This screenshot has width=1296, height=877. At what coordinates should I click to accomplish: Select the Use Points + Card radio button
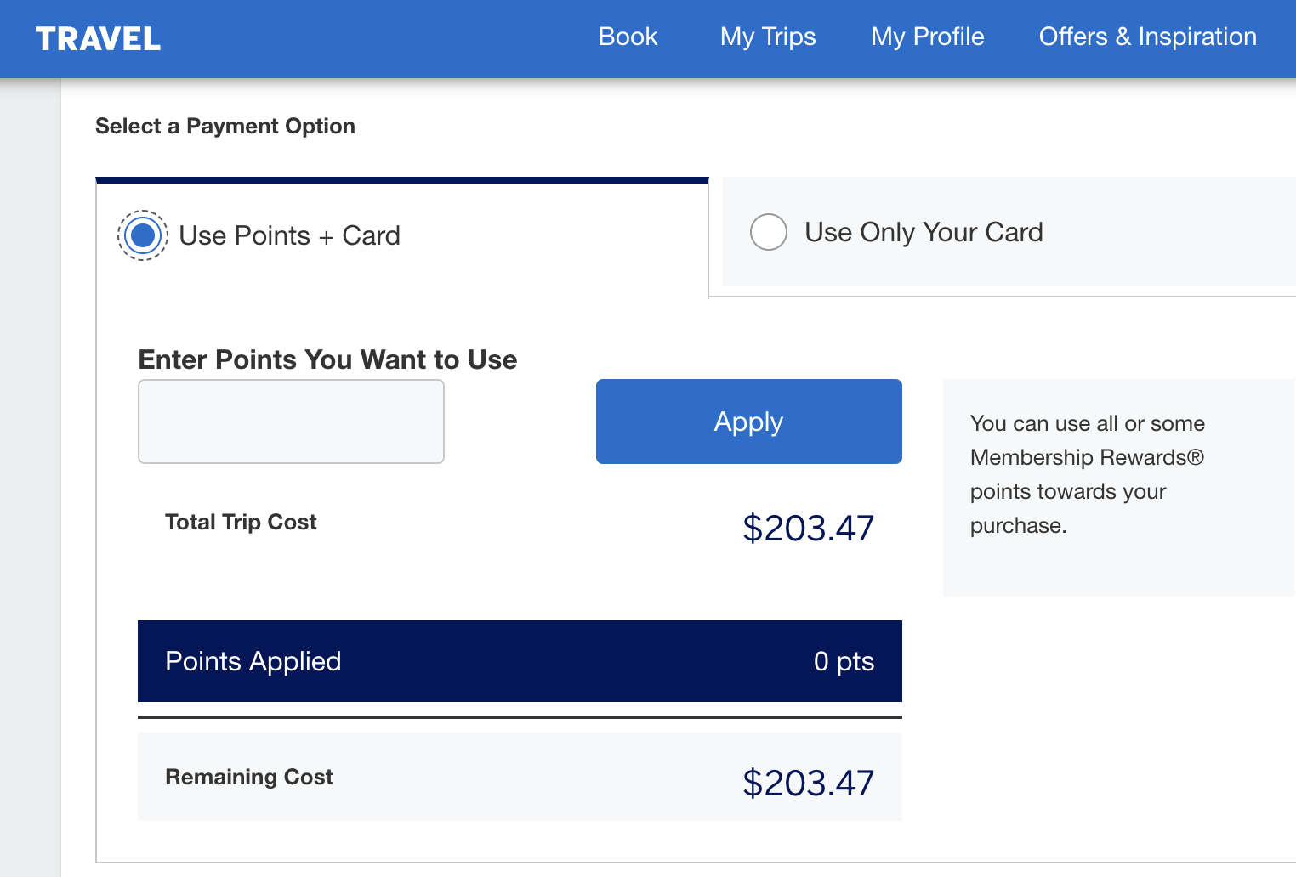pyautogui.click(x=143, y=235)
